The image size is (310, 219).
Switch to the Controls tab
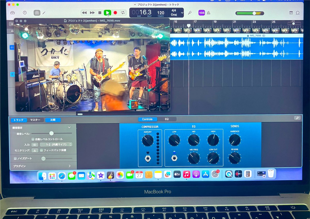point(147,119)
